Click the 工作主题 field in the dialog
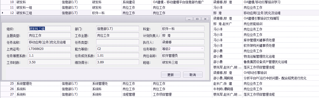The height and width of the screenshot is (98, 319). pos(118,35)
